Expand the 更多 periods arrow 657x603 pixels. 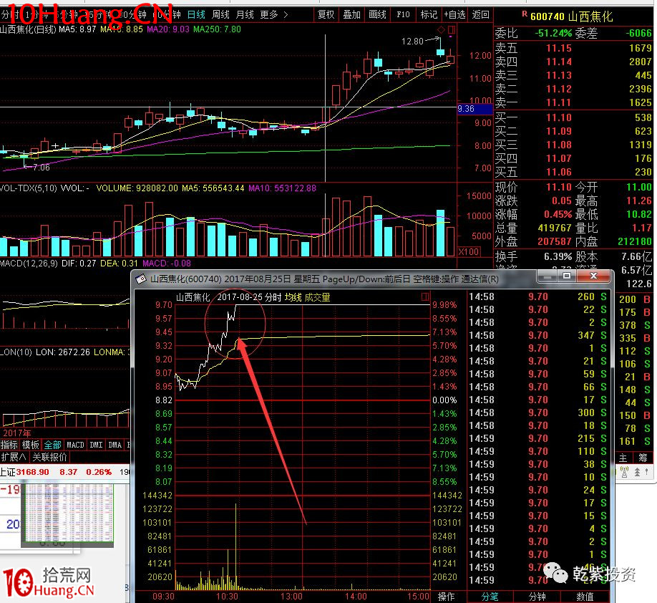coord(286,14)
